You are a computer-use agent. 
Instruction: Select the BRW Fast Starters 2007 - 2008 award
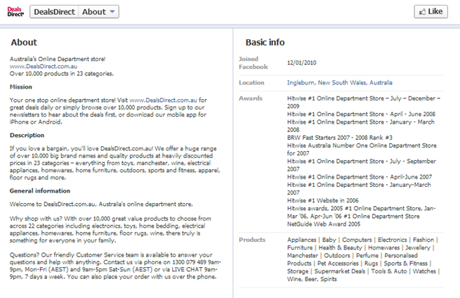point(339,138)
